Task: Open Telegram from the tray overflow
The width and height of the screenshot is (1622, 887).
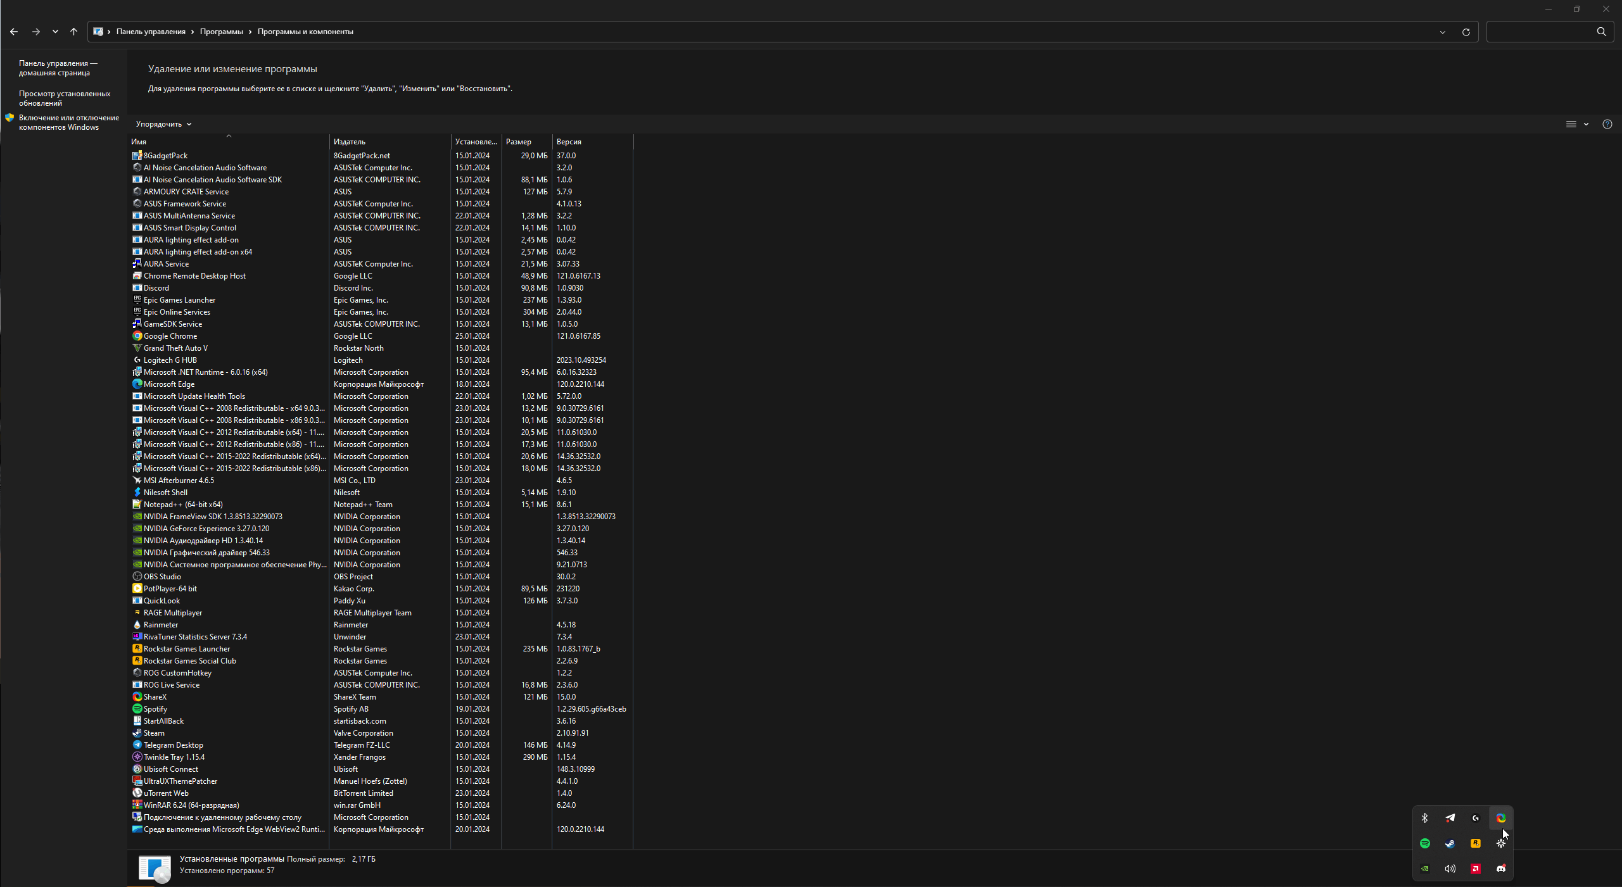Action: (x=1450, y=818)
